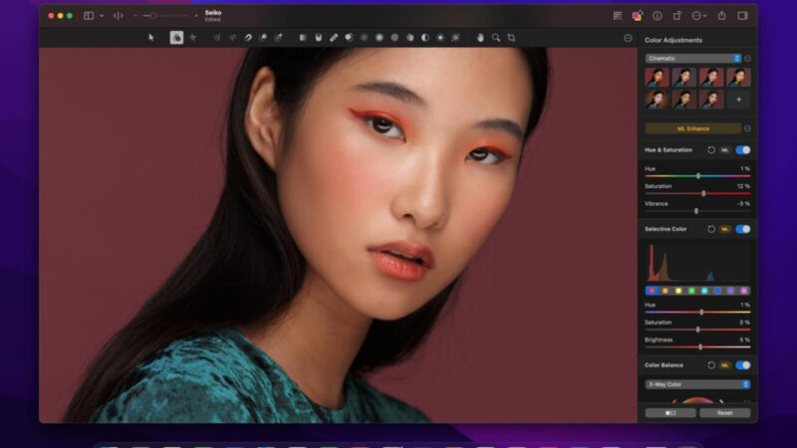
Task: Select the red Selective Color swatch
Action: point(653,291)
